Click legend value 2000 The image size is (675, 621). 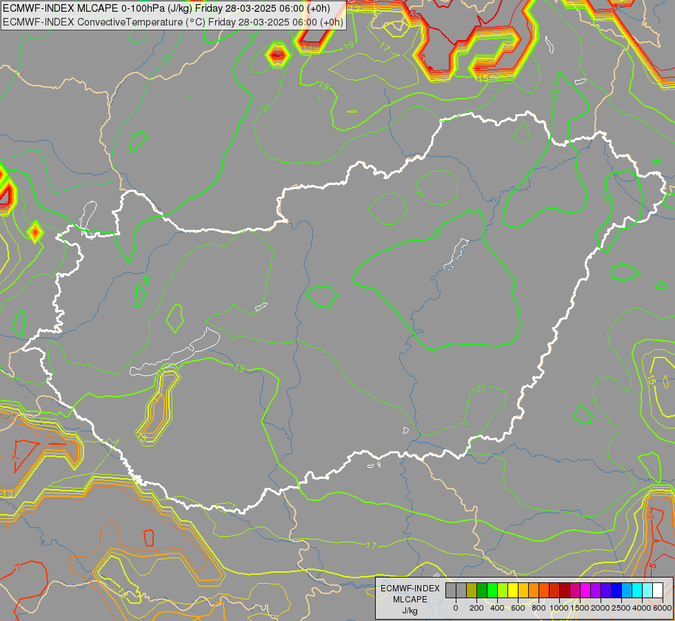(601, 608)
